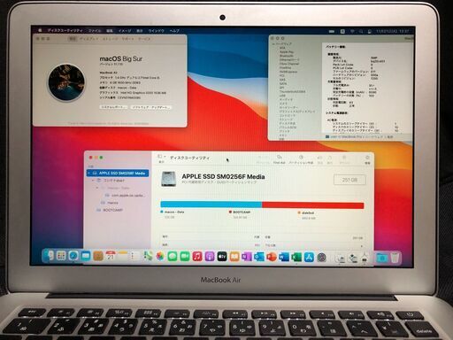The image size is (453, 340).
Task: Launch FaceTime from the Dock
Action: click(185, 257)
